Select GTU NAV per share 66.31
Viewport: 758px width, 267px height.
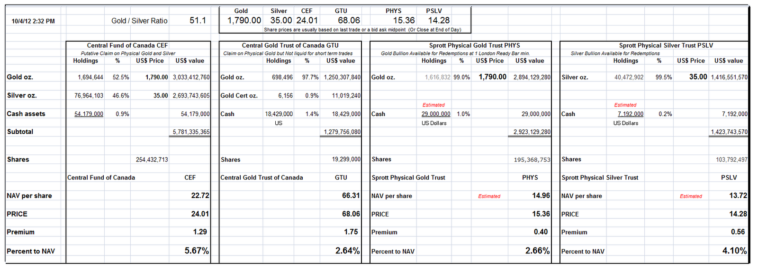351,196
